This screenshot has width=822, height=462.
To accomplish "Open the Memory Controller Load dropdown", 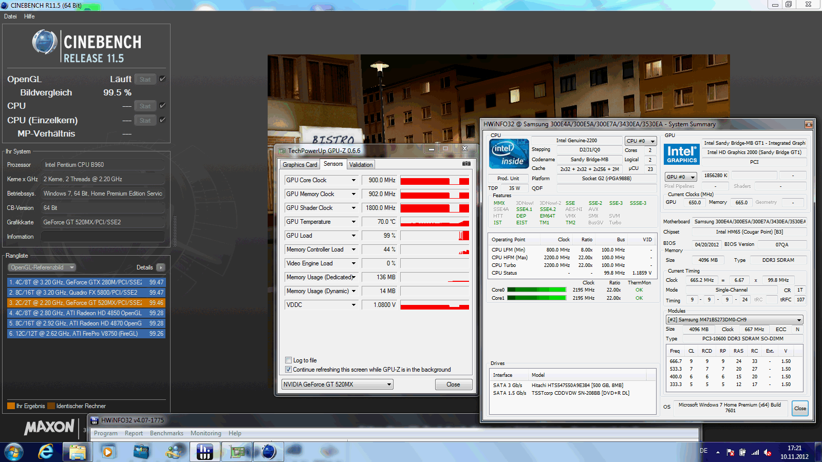I will pos(353,249).
